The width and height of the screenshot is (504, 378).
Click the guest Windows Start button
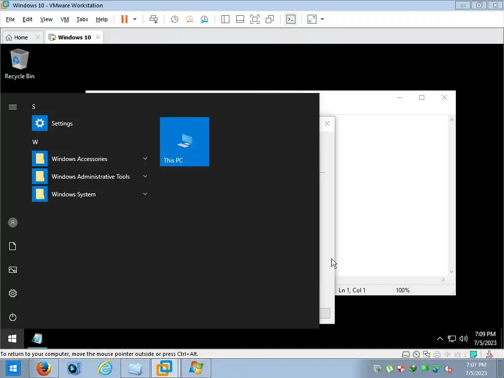[12, 339]
